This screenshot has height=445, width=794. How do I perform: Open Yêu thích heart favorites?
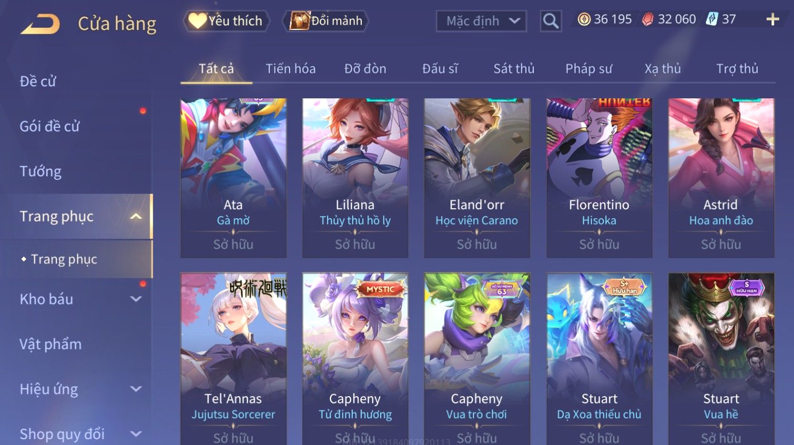(226, 21)
